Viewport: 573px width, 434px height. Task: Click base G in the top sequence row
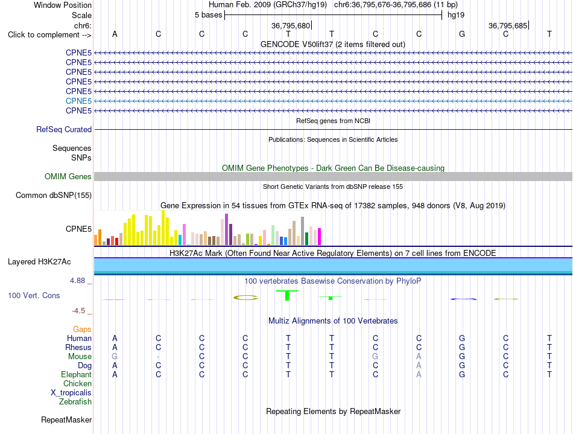coord(462,34)
